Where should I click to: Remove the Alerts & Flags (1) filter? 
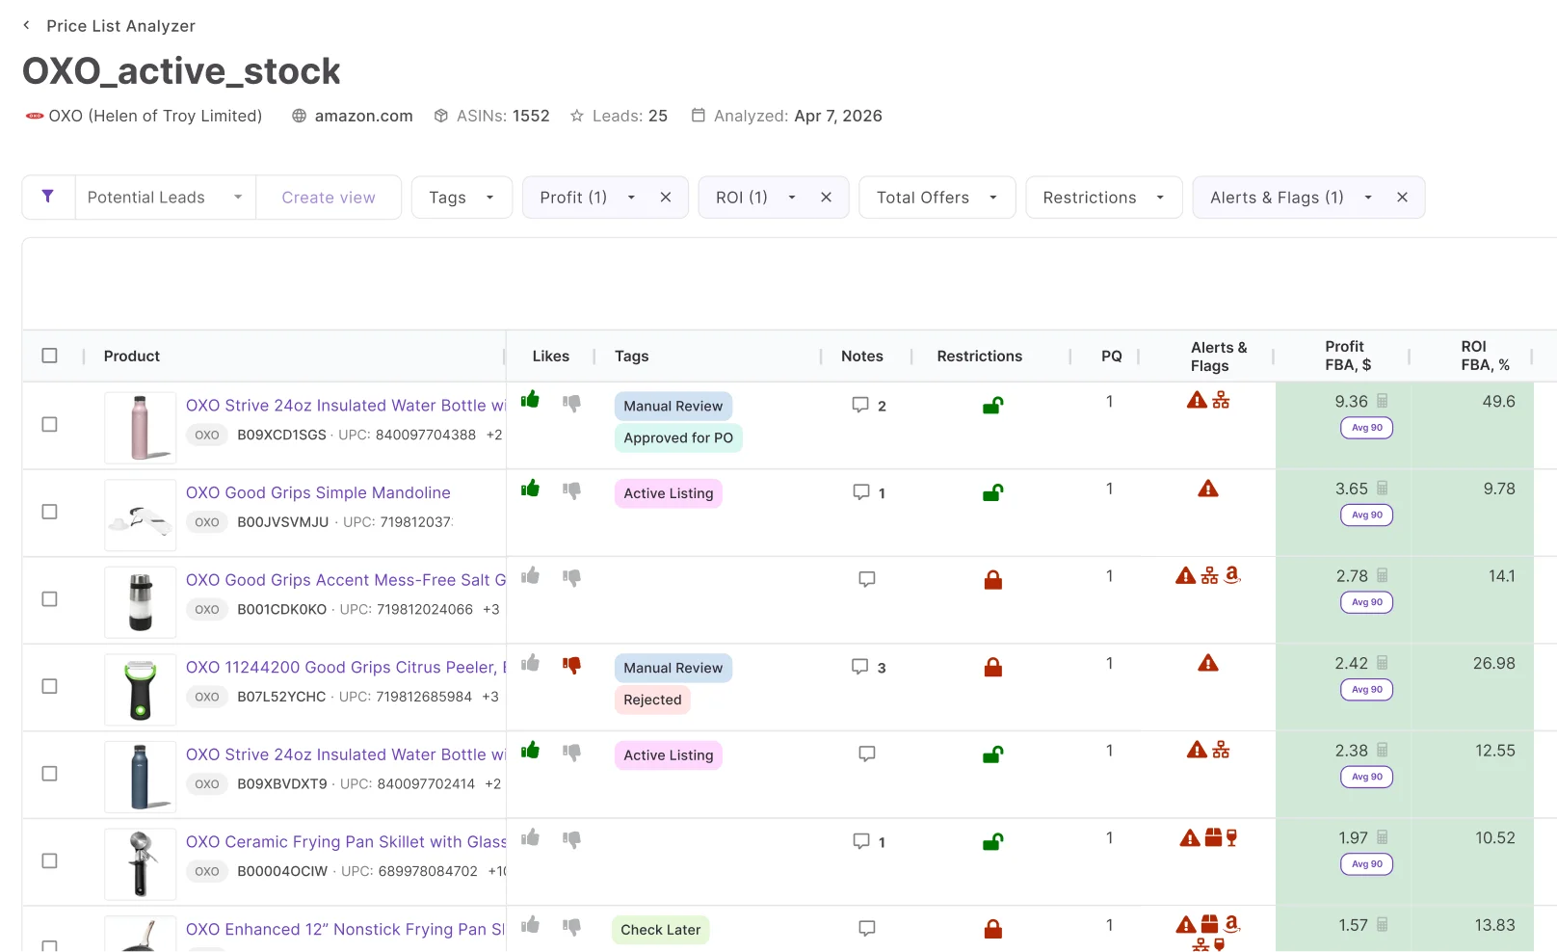1403,197
